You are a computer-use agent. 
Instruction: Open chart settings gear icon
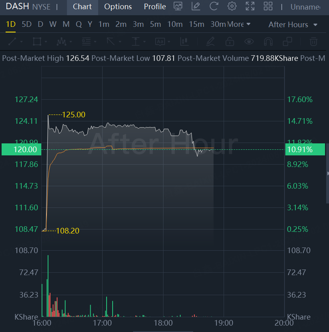[x=232, y=6]
